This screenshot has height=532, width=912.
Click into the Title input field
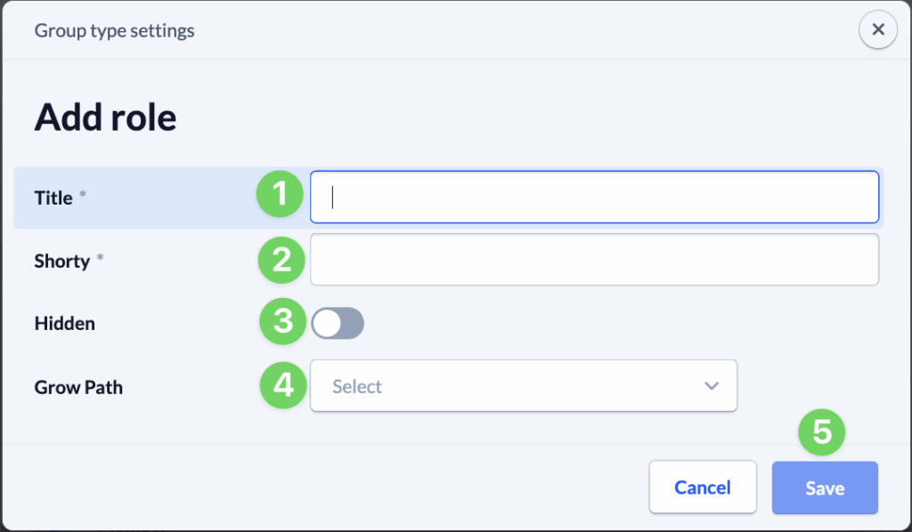[x=594, y=197]
